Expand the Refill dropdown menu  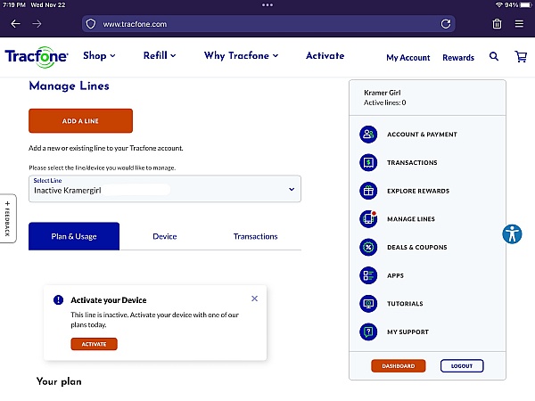tap(160, 55)
